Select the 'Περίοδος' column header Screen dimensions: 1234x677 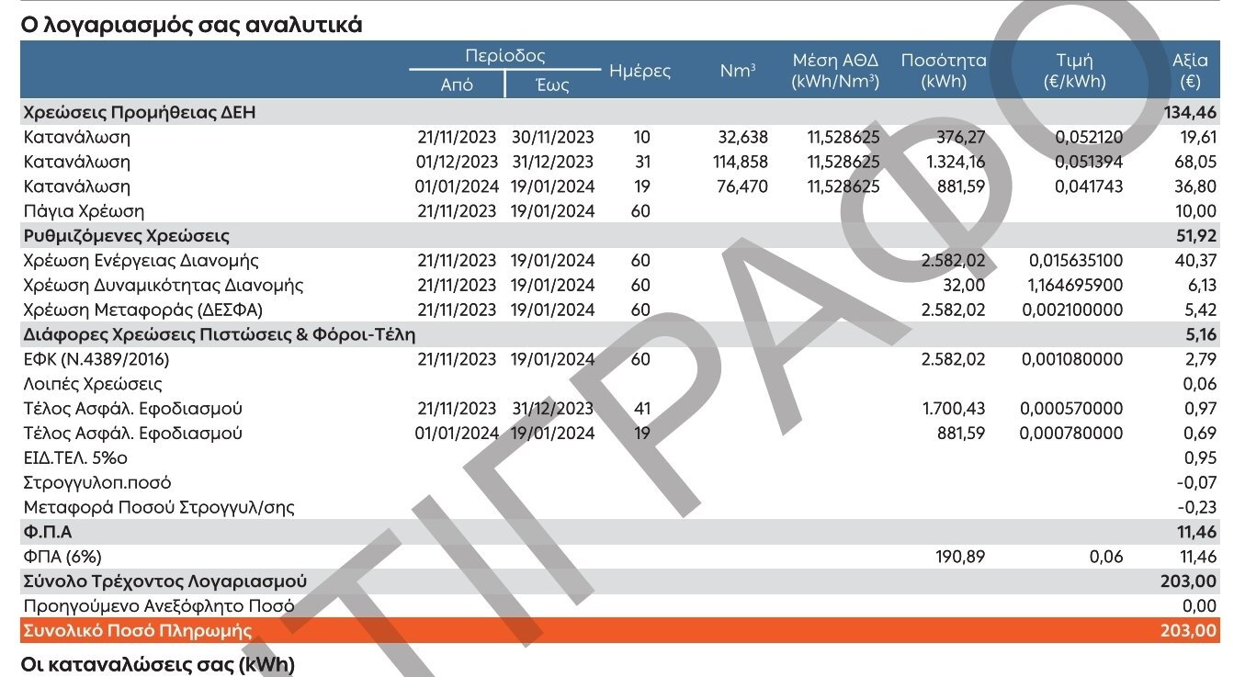click(x=505, y=56)
